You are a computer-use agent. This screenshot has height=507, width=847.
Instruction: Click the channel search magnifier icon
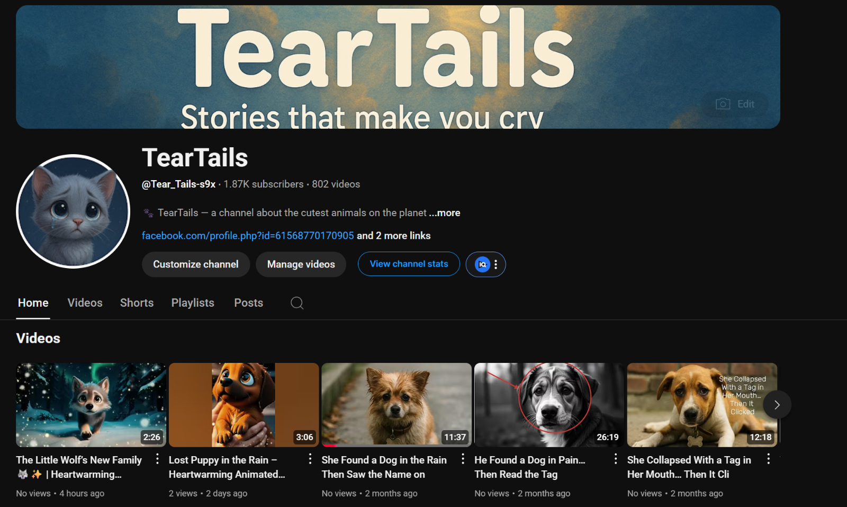pyautogui.click(x=297, y=303)
